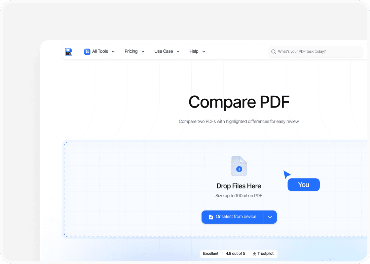Click the blue You label badge

coord(304,185)
